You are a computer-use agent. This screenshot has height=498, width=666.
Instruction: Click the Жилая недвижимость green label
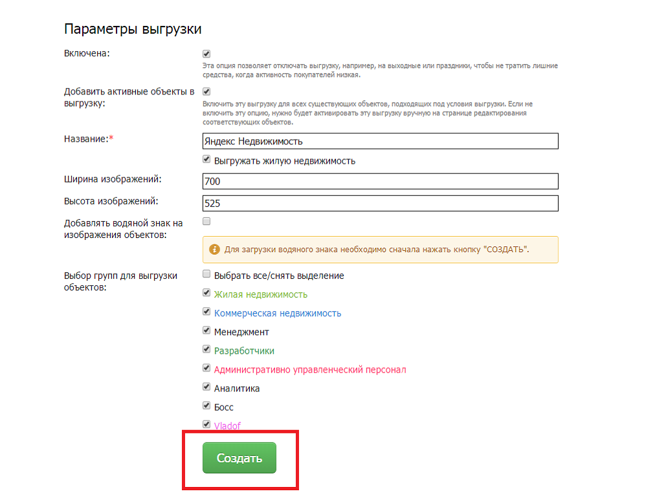click(261, 295)
